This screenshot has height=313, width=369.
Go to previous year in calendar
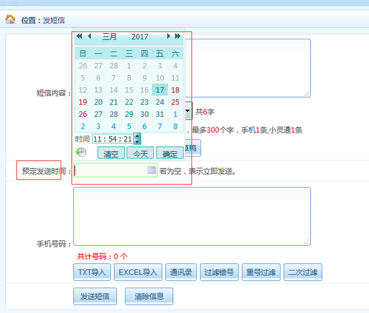(79, 37)
